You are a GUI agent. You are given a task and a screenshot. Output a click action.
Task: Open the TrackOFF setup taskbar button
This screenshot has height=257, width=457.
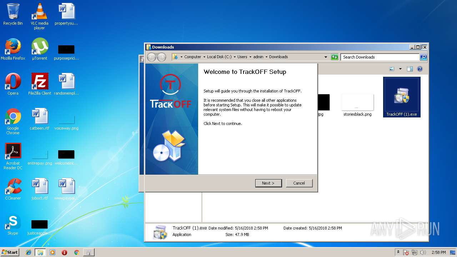[89, 252]
